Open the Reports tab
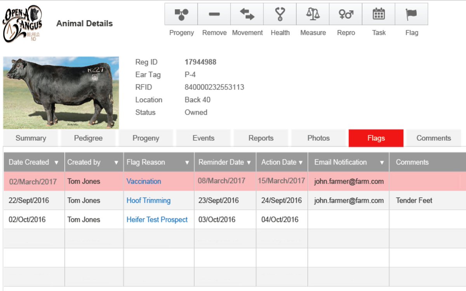This screenshot has height=291, width=466. tap(261, 138)
